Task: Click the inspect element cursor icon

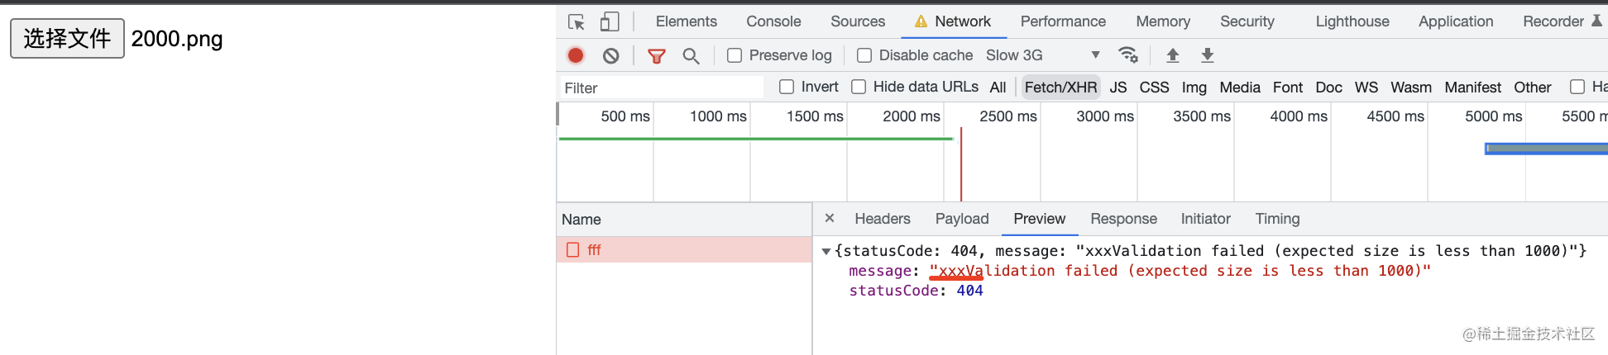Action: coord(577,22)
